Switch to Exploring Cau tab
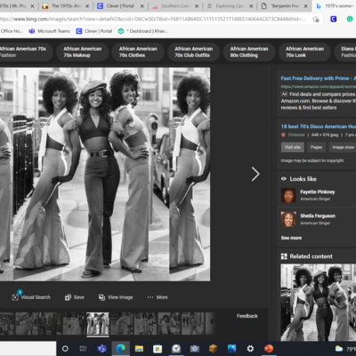Image resolution: width=356 pixels, height=356 pixels. (230, 6)
